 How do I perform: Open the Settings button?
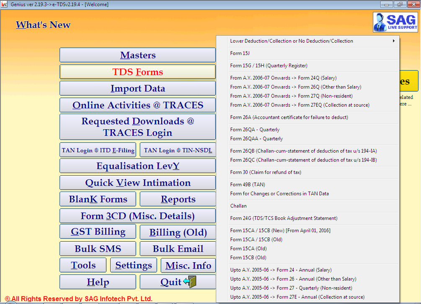(134, 265)
